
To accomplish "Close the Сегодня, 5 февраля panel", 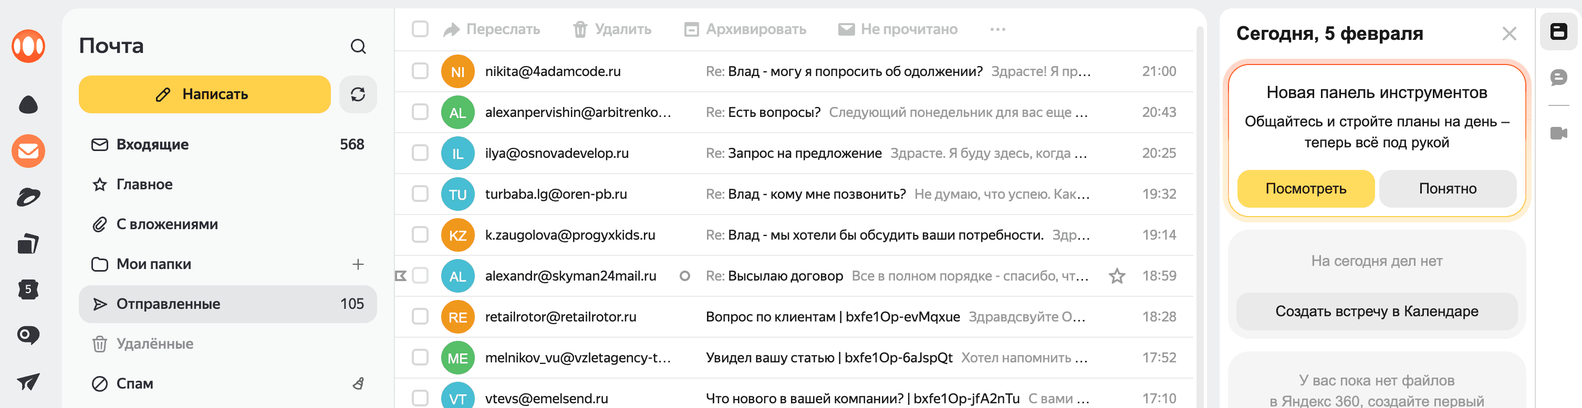I will click(x=1509, y=34).
